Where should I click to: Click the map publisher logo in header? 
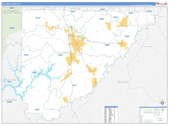point(160,4)
